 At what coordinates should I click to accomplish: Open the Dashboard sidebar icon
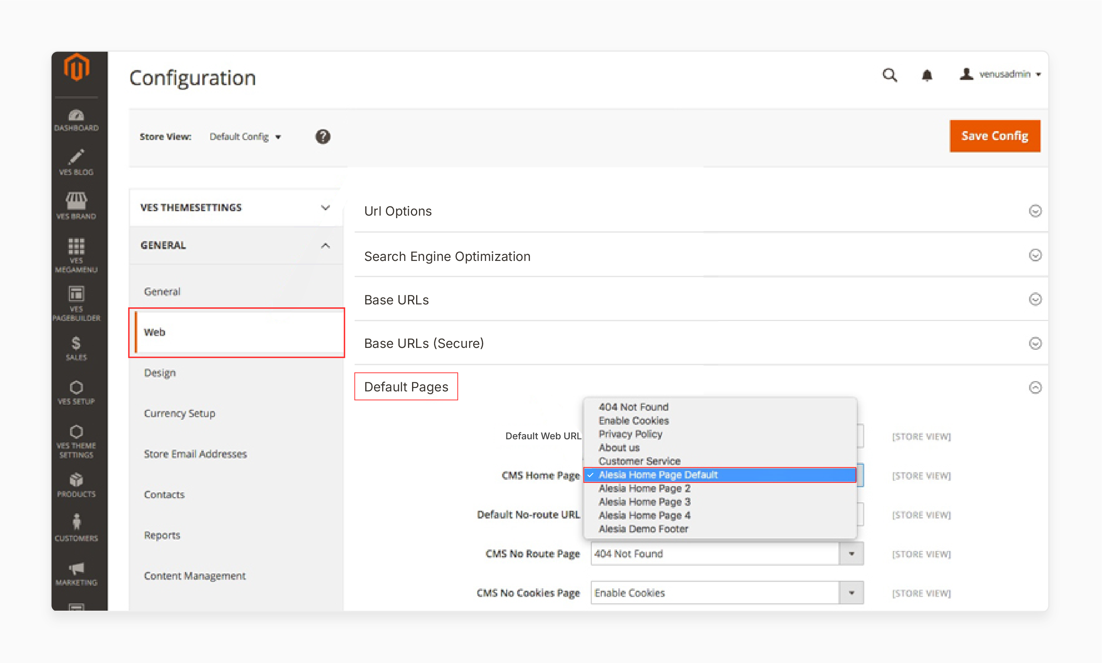point(76,121)
